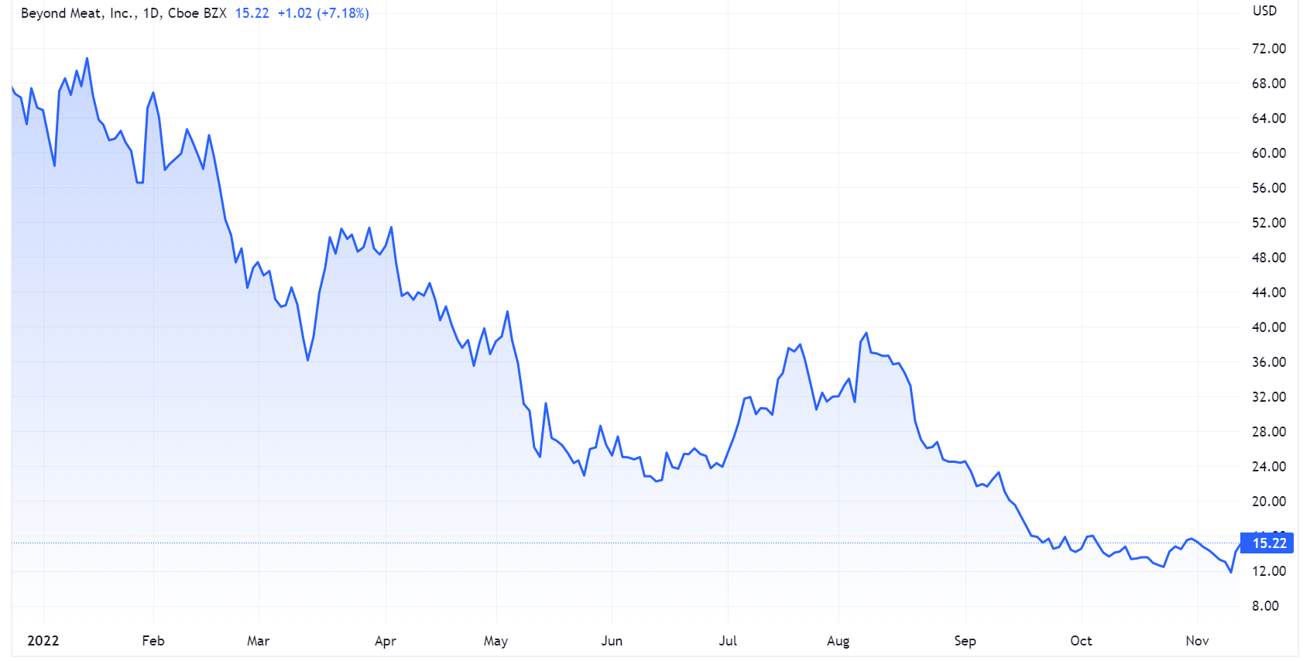Image resolution: width=1310 pixels, height=661 pixels.
Task: Click the Apr label on the time axis
Action: 386,641
